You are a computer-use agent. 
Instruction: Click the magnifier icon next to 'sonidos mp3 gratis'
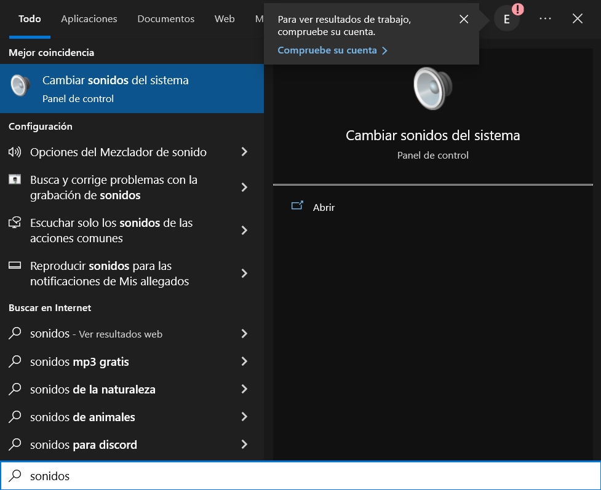tap(15, 362)
